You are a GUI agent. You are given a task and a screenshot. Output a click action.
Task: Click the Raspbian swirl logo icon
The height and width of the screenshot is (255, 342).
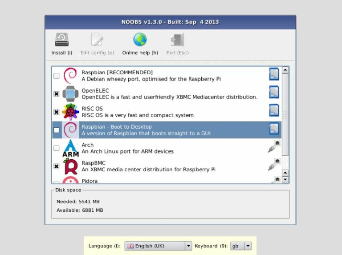pos(70,76)
